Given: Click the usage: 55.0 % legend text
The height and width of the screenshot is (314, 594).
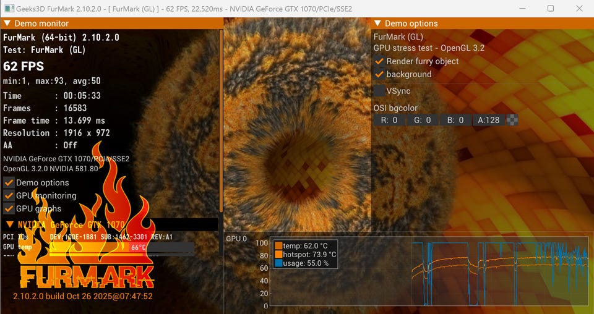Looking at the screenshot, I should pos(306,263).
